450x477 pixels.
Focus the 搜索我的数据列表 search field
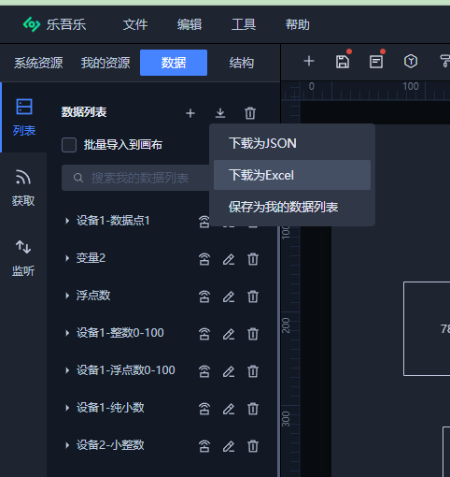pyautogui.click(x=135, y=178)
